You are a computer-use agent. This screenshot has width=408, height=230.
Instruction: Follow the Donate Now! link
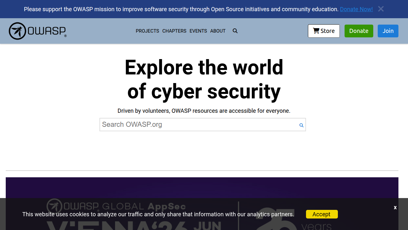pos(356,9)
